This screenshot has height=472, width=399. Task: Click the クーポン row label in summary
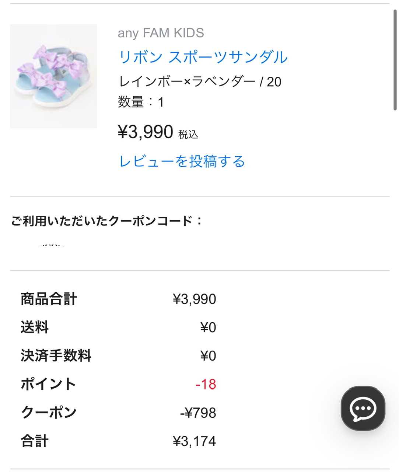coord(49,413)
